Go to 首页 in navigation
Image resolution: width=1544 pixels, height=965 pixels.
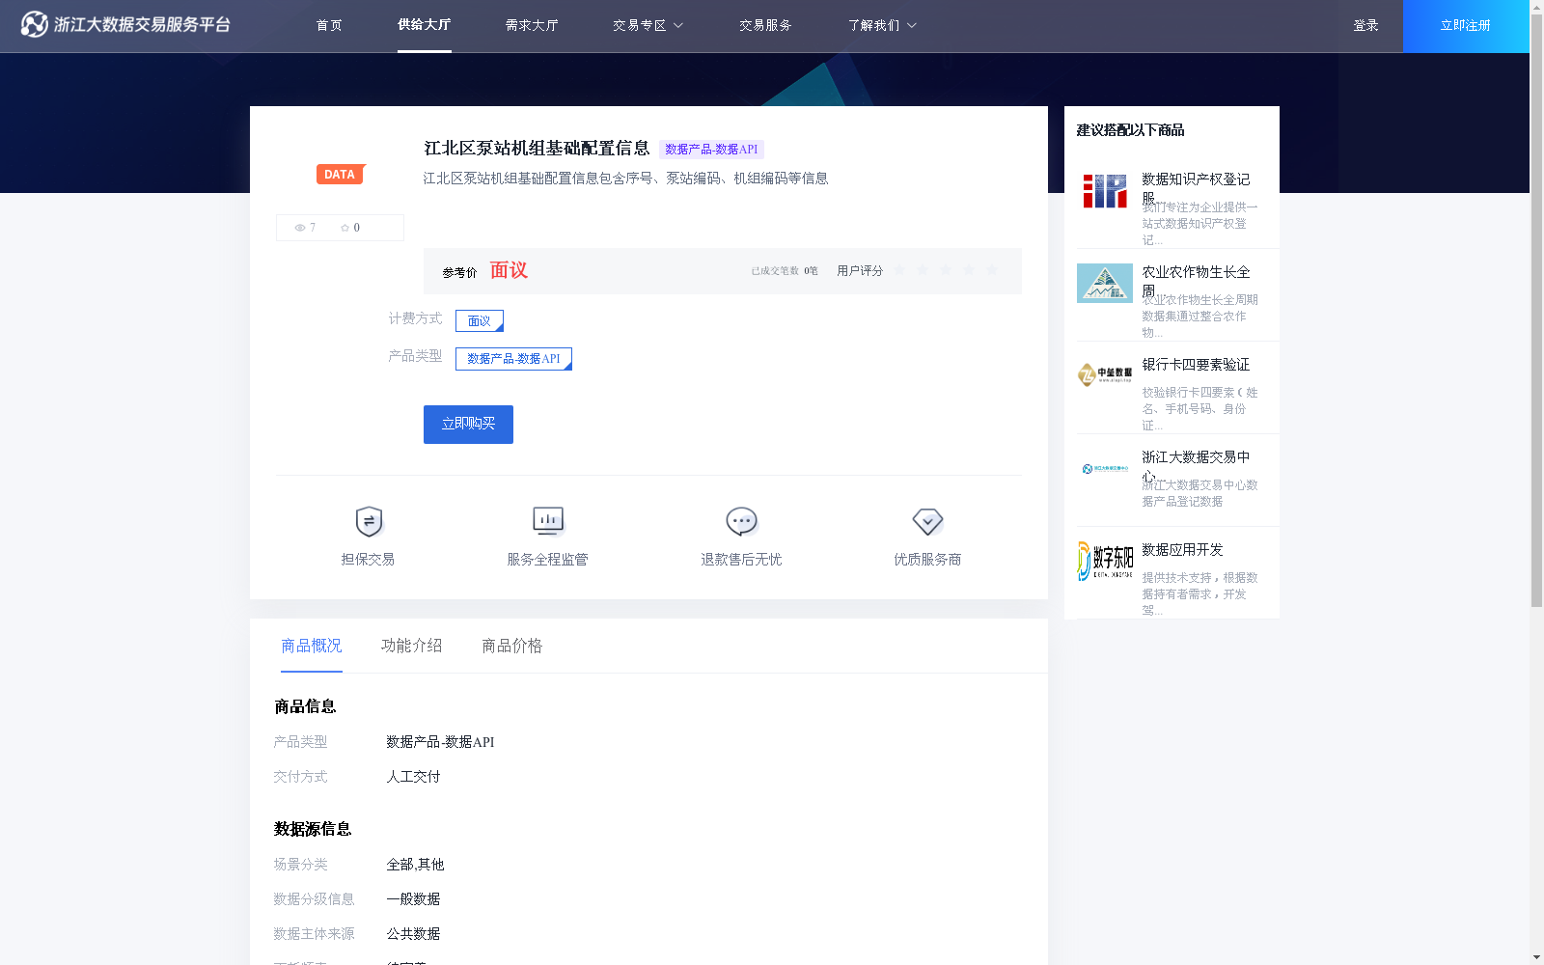point(329,25)
